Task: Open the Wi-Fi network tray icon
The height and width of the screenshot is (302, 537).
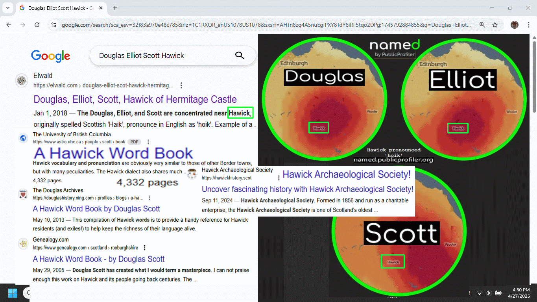Action: pos(479,293)
